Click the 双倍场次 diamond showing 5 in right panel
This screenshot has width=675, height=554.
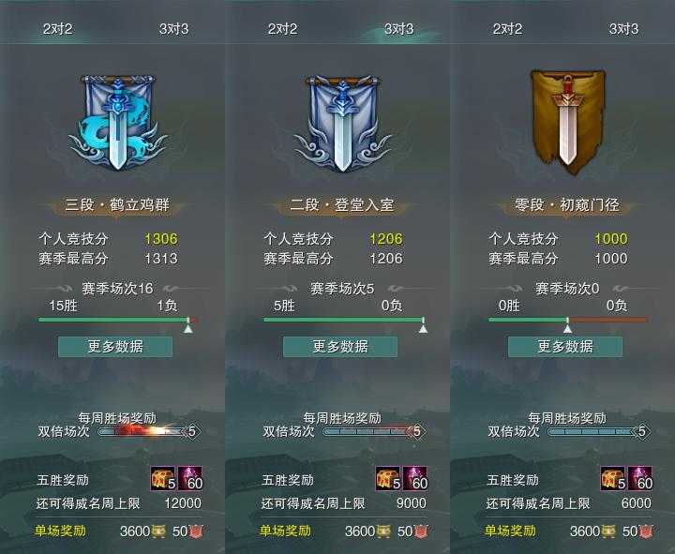642,431
